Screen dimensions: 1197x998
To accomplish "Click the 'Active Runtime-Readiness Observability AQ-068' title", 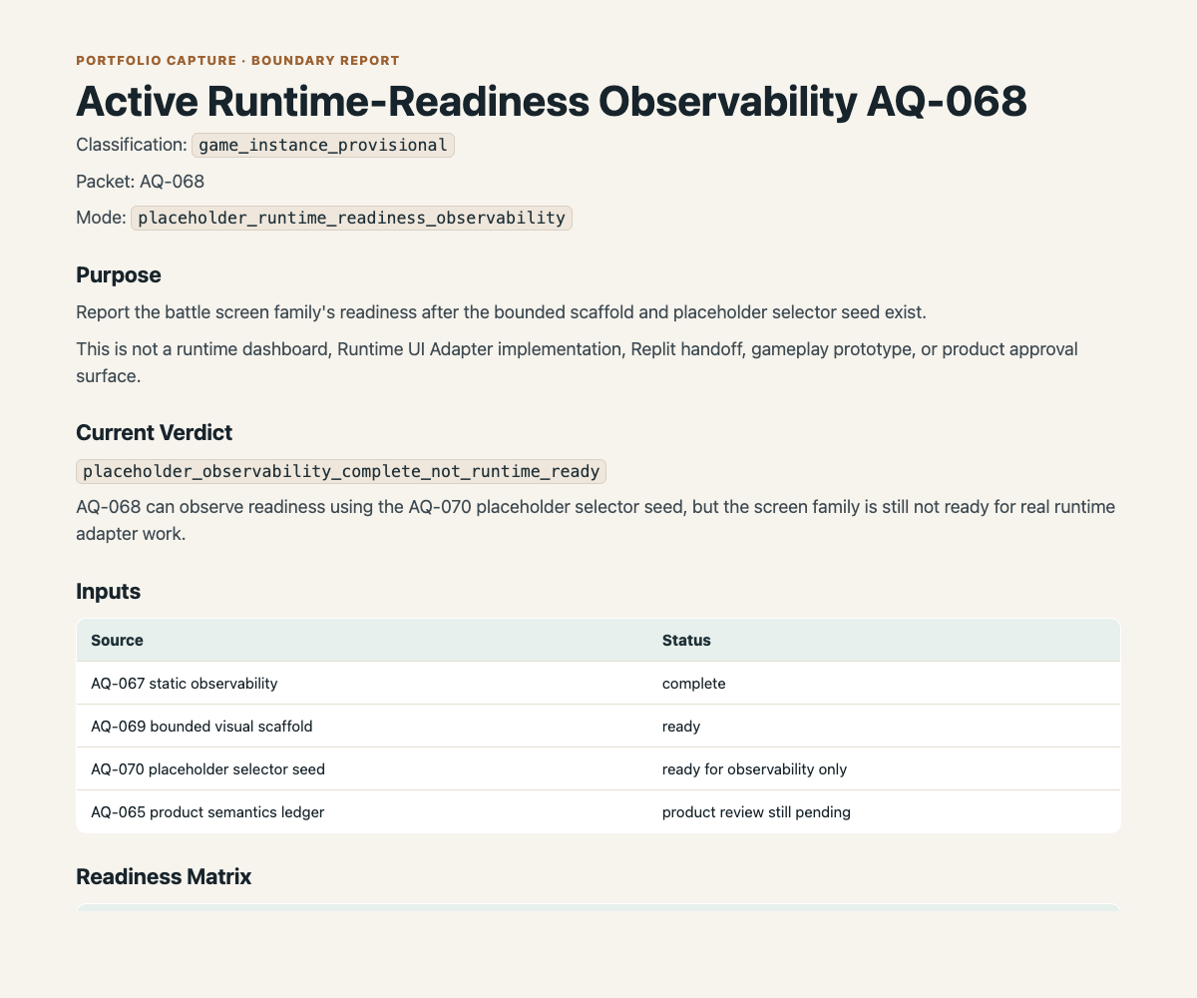I will pos(552,103).
